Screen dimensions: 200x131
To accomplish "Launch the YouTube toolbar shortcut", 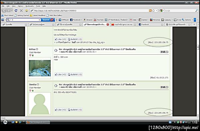I will tap(99, 20).
